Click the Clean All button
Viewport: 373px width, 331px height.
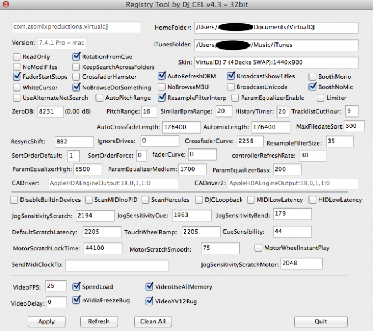[x=153, y=322]
